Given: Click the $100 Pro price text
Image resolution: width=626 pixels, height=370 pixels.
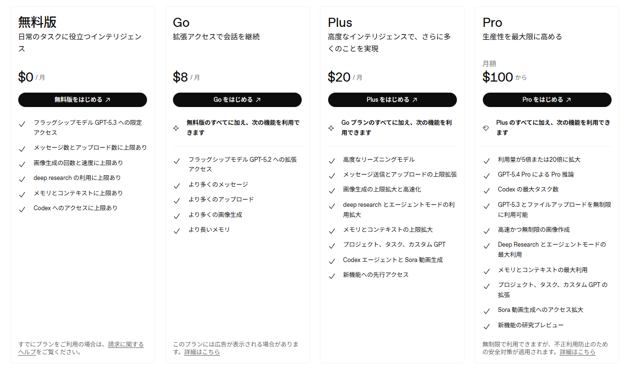Looking at the screenshot, I should tap(498, 77).
